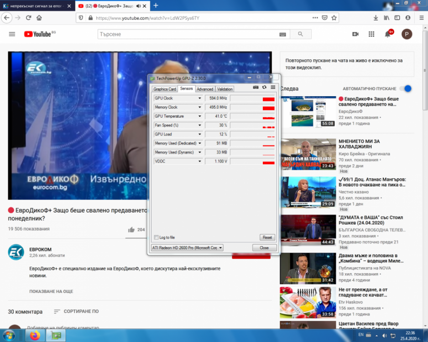Click the Reset button in GPU-Z
428x342 pixels.
267,237
